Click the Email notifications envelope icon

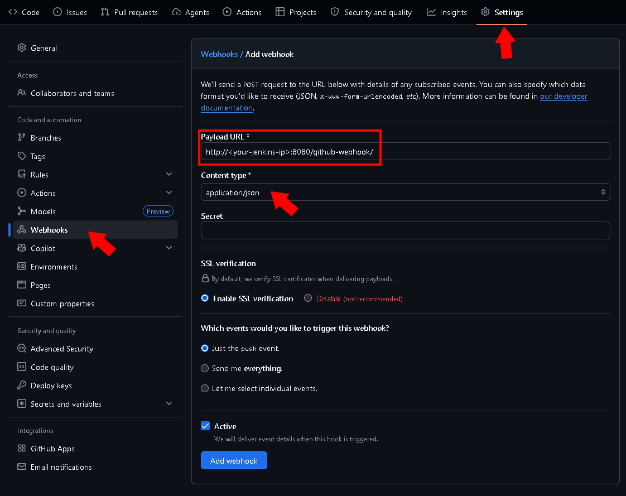pyautogui.click(x=22, y=467)
